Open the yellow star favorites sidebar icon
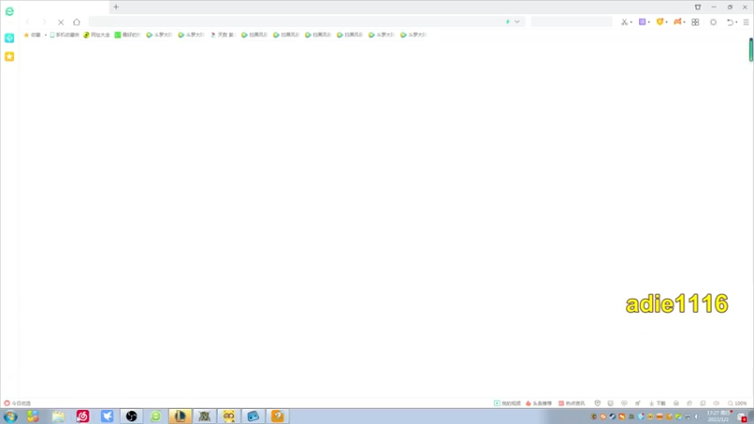Image resolution: width=754 pixels, height=424 pixels. point(9,57)
